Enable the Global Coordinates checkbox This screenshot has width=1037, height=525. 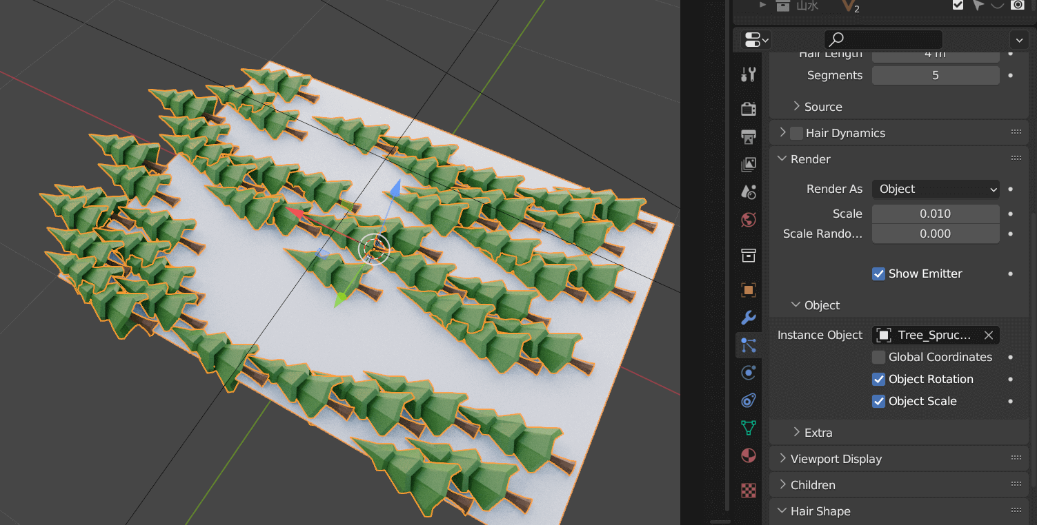[x=878, y=358]
